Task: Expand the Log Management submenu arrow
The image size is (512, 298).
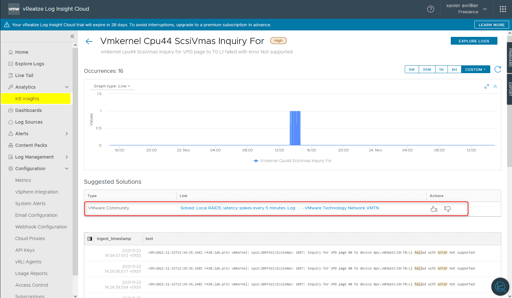Action: [67, 157]
